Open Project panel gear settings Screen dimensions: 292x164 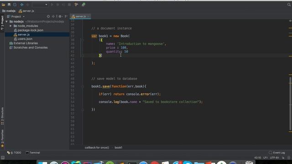click(x=60, y=16)
